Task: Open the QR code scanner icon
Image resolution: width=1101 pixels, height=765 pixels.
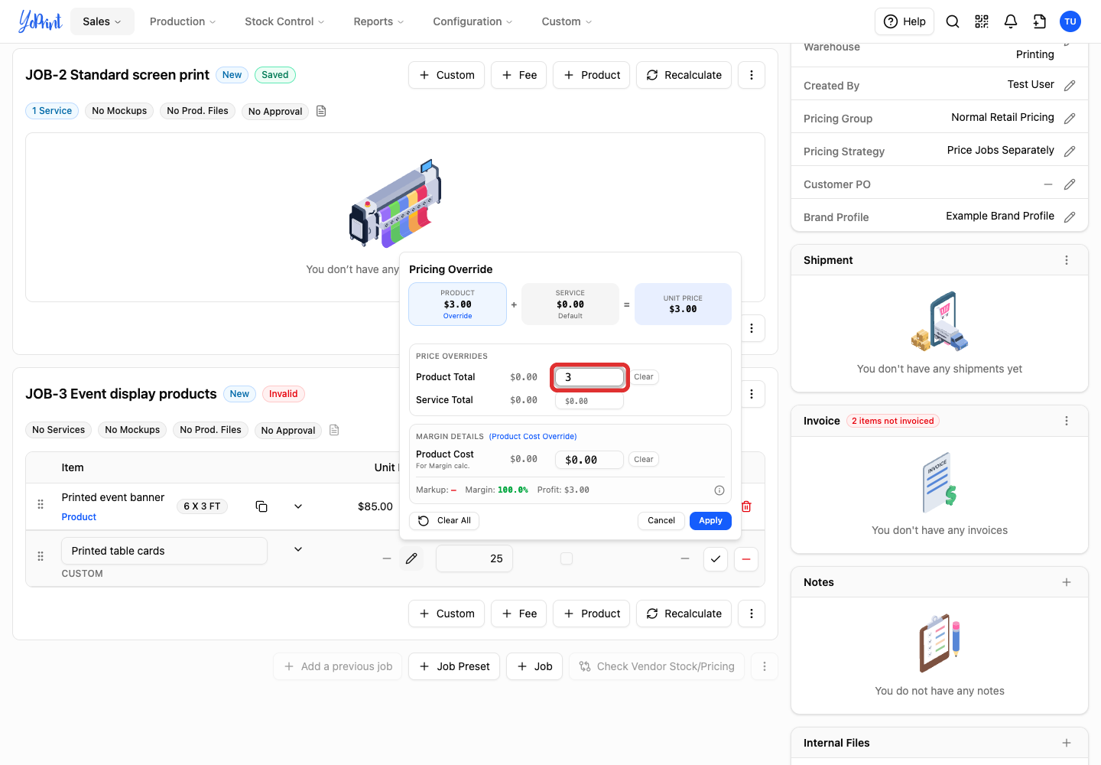Action: point(982,21)
